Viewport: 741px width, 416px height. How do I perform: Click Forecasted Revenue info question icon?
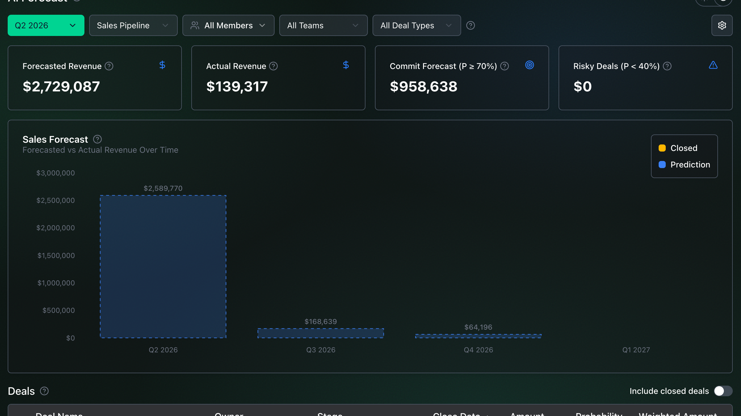coord(109,66)
